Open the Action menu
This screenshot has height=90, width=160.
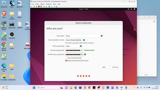click(37, 4)
